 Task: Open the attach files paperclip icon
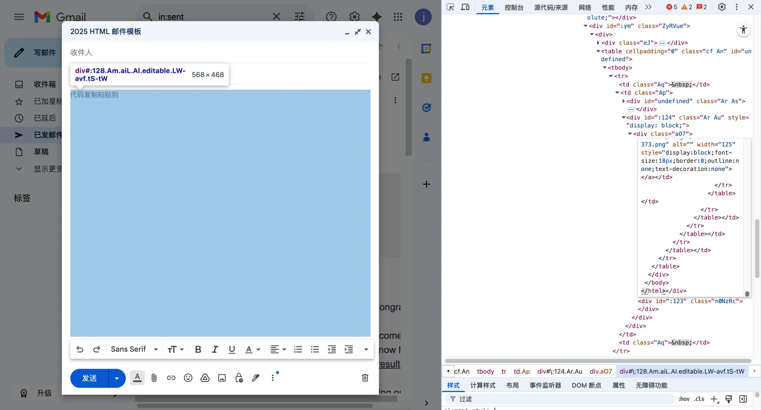pos(154,378)
